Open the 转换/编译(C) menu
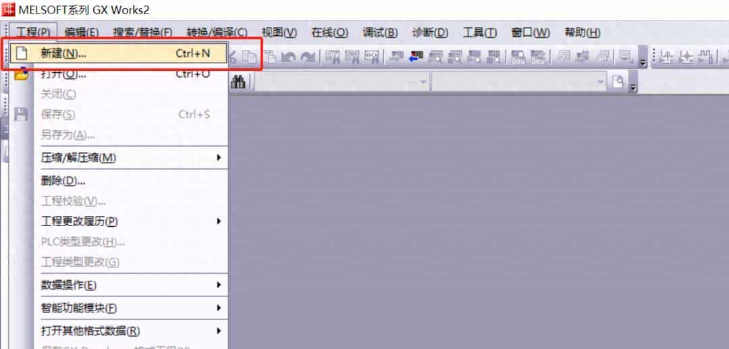This screenshot has height=349, width=729. click(x=217, y=32)
